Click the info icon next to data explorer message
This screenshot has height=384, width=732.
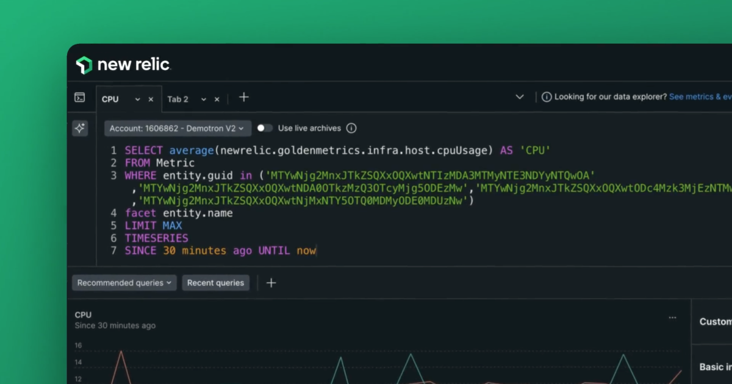point(547,96)
